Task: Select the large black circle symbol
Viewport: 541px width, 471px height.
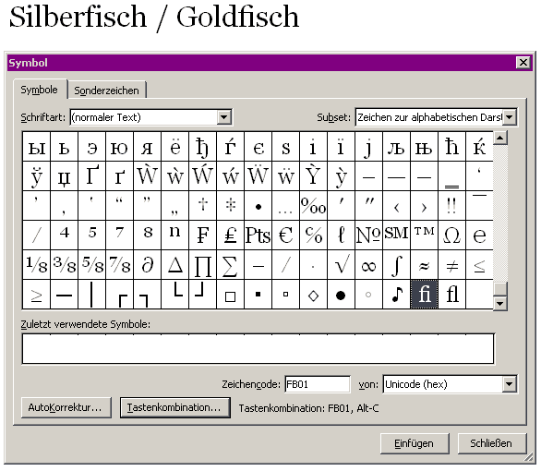Action: (x=342, y=295)
